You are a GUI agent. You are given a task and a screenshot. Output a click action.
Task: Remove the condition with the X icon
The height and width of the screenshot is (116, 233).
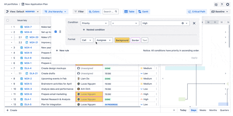pyautogui.click(x=194, y=23)
